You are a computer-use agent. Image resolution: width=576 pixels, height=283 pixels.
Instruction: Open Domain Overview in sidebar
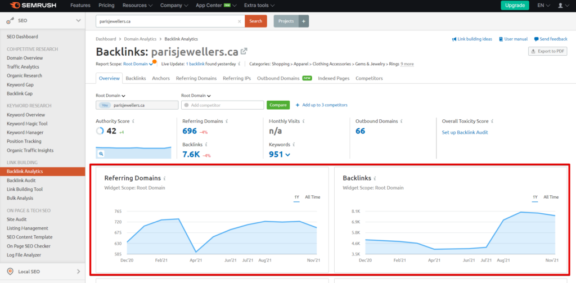pyautogui.click(x=25, y=58)
